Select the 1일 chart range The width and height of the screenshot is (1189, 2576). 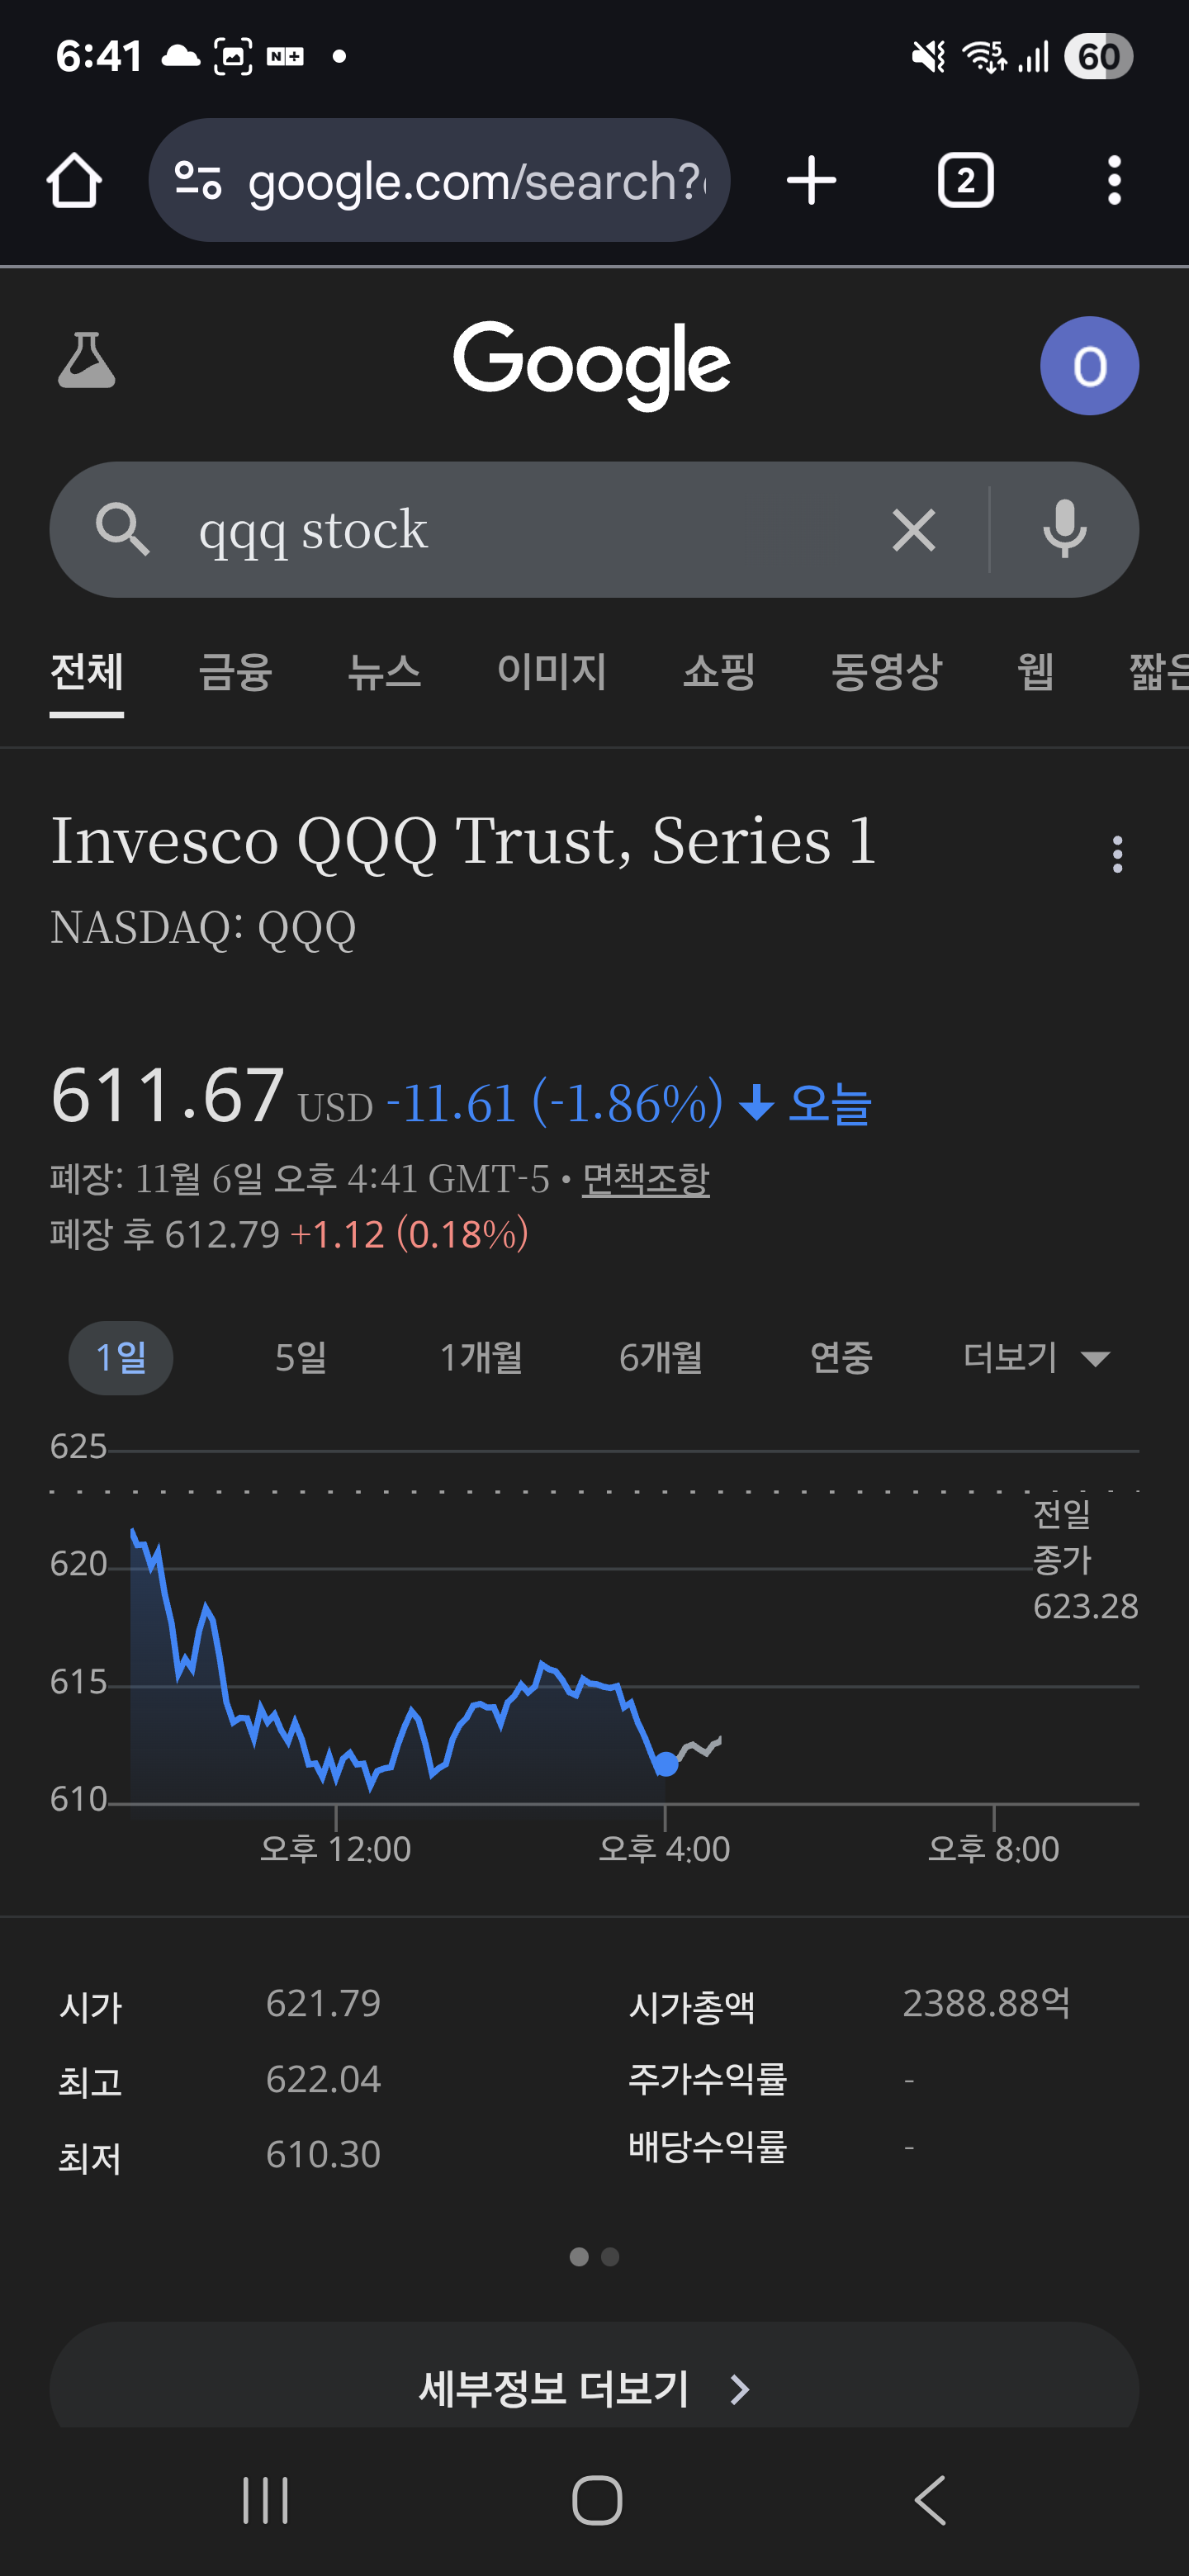point(121,1358)
